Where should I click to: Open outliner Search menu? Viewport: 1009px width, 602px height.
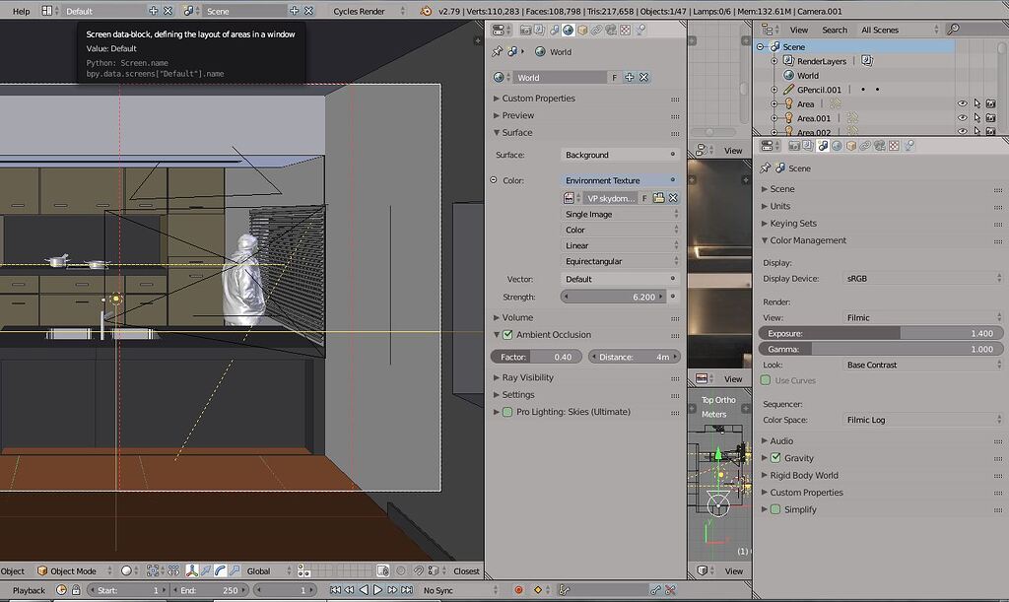point(835,30)
